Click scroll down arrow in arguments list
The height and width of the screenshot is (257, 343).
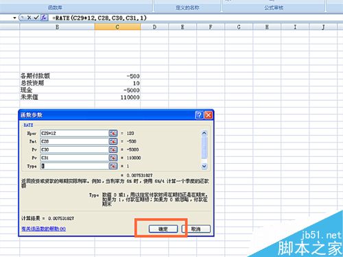204,167
